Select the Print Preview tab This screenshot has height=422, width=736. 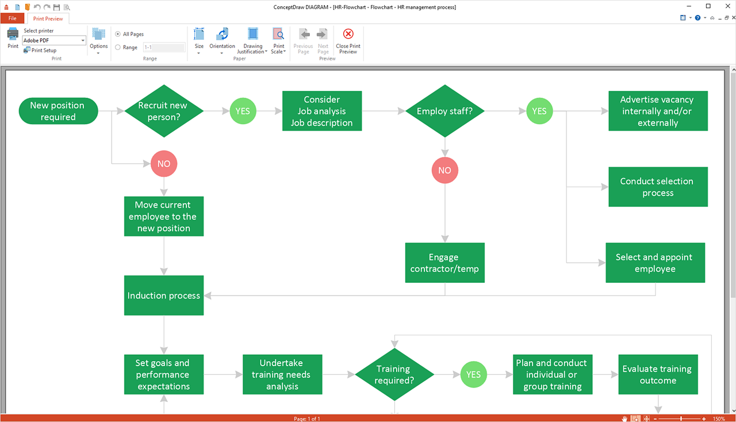[48, 18]
